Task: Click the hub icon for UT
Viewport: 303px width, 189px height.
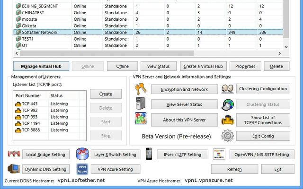Action: (x=18, y=45)
